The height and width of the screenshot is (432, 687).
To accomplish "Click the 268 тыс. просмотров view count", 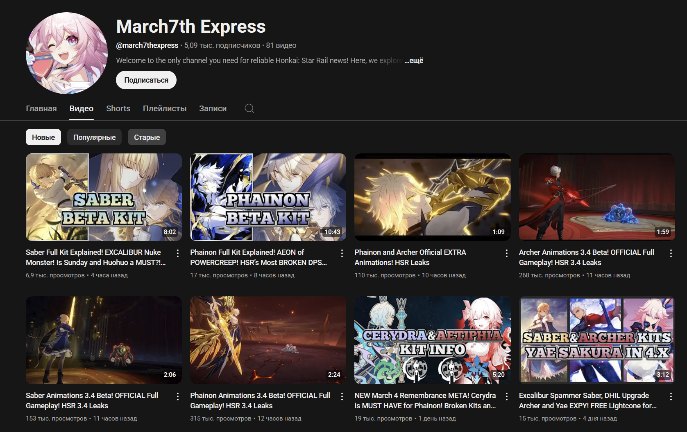I will [x=549, y=275].
